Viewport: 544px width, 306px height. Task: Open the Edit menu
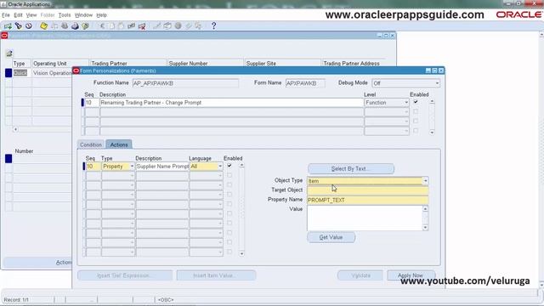pos(18,15)
